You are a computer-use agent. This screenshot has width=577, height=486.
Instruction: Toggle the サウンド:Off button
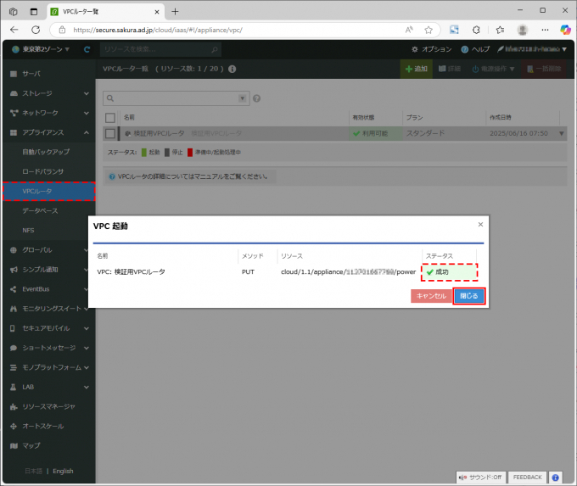click(x=481, y=478)
